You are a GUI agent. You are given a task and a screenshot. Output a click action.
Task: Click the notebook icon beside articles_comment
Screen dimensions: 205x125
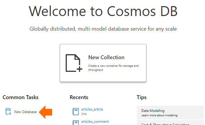point(76,123)
